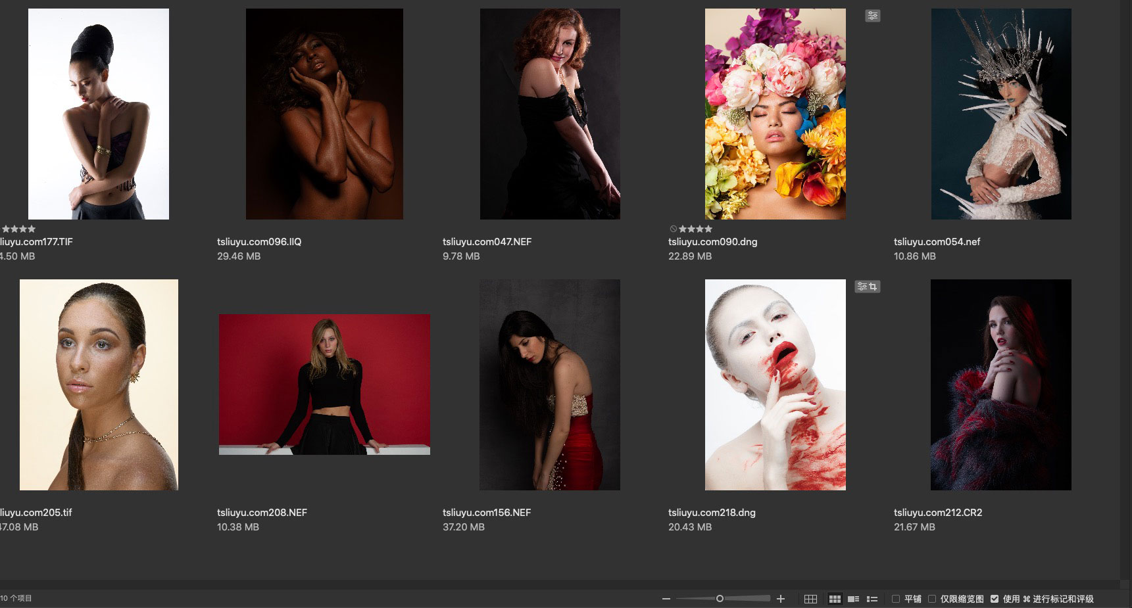Enable the 平铺 checkbox

click(x=895, y=599)
